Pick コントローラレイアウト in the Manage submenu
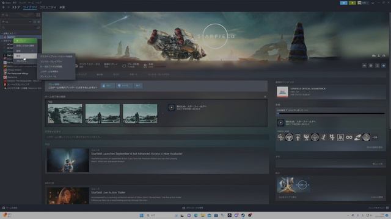 click(x=56, y=61)
